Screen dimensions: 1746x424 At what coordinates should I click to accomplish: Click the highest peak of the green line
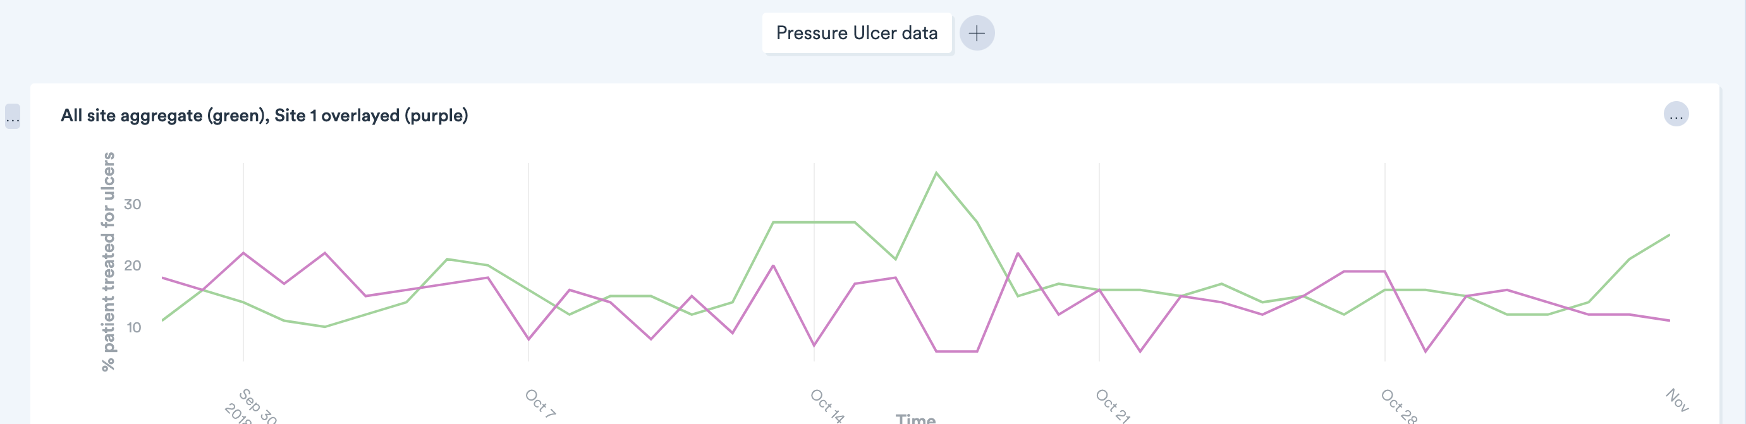(936, 173)
